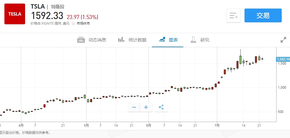Click the tallest wick candlestick in July
This screenshot has height=138, width=290.
pyautogui.click(x=240, y=59)
